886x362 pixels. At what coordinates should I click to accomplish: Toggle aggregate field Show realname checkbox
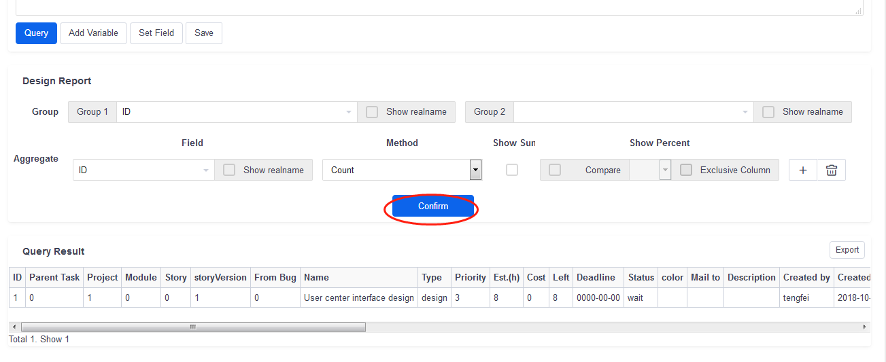click(x=229, y=170)
